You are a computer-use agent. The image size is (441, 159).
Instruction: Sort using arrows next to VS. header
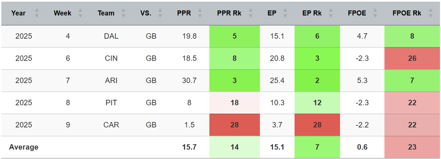pyautogui.click(x=160, y=13)
